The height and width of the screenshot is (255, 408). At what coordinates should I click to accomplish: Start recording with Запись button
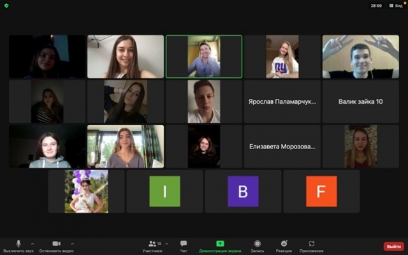[258, 246]
